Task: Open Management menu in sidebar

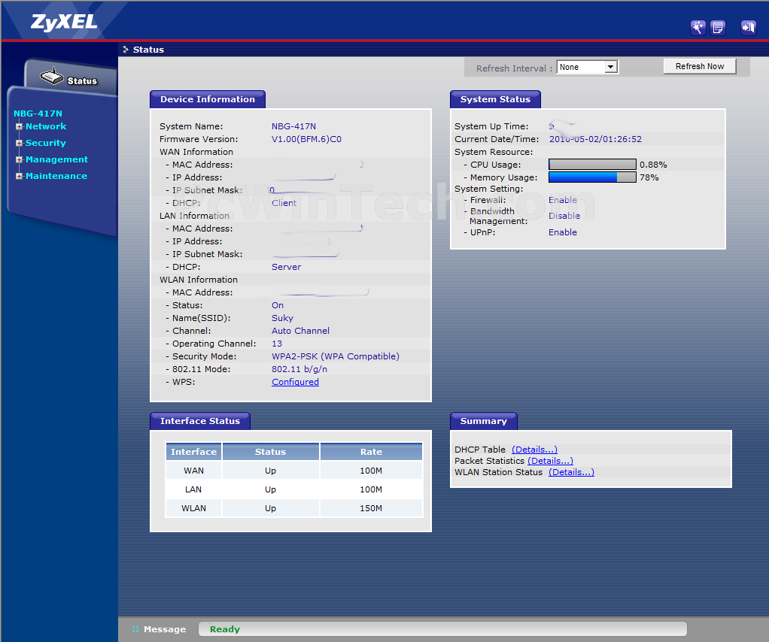Action: click(x=56, y=160)
